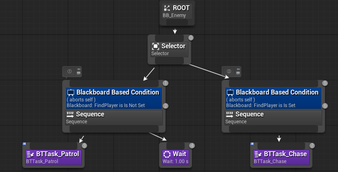Select the comment bubble numbered 2
The width and height of the screenshot is (338, 172).
[229, 71]
